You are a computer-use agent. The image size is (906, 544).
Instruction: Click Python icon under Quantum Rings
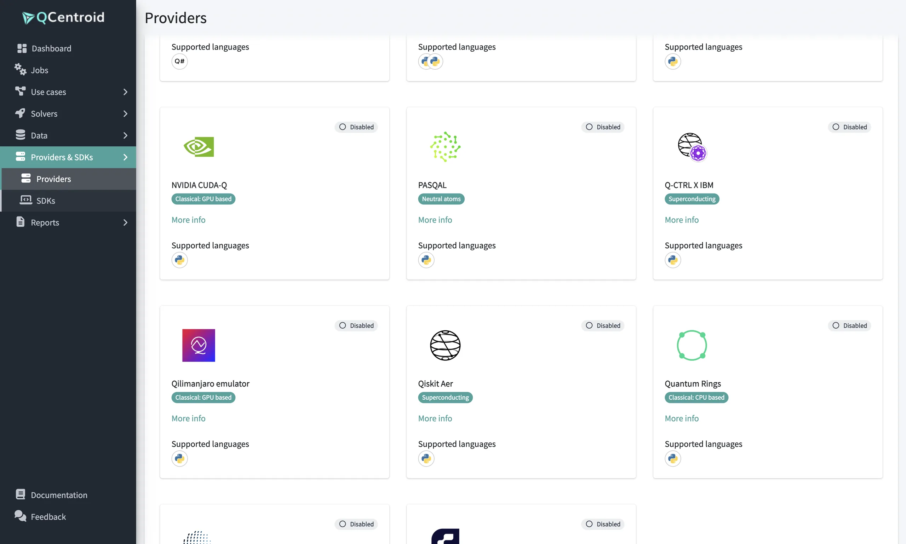(673, 459)
